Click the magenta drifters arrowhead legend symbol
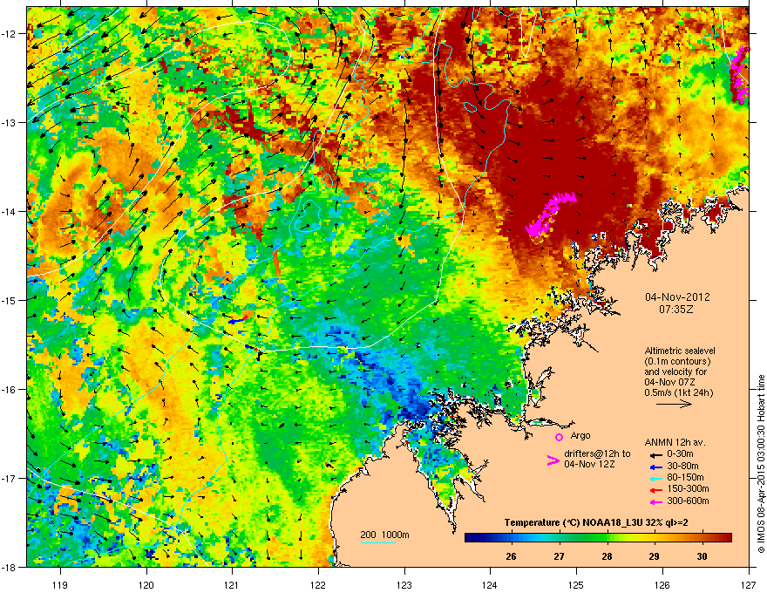Viewport: 767px width, 593px height. [553, 460]
